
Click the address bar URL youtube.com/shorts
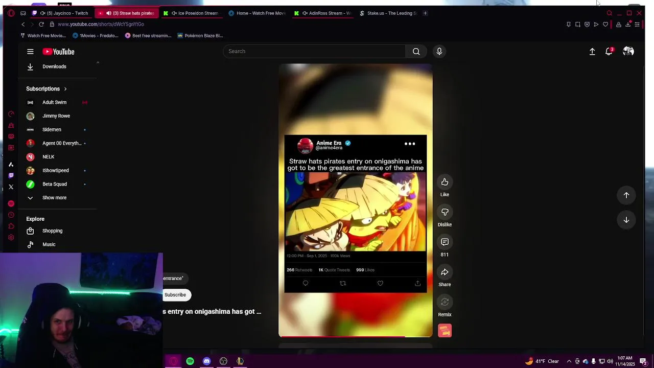pyautogui.click(x=101, y=24)
